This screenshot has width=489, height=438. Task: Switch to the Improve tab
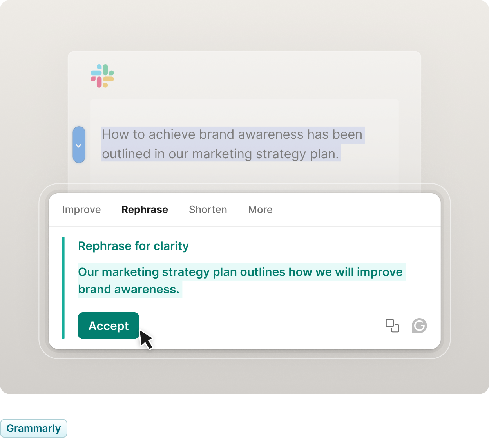(81, 210)
